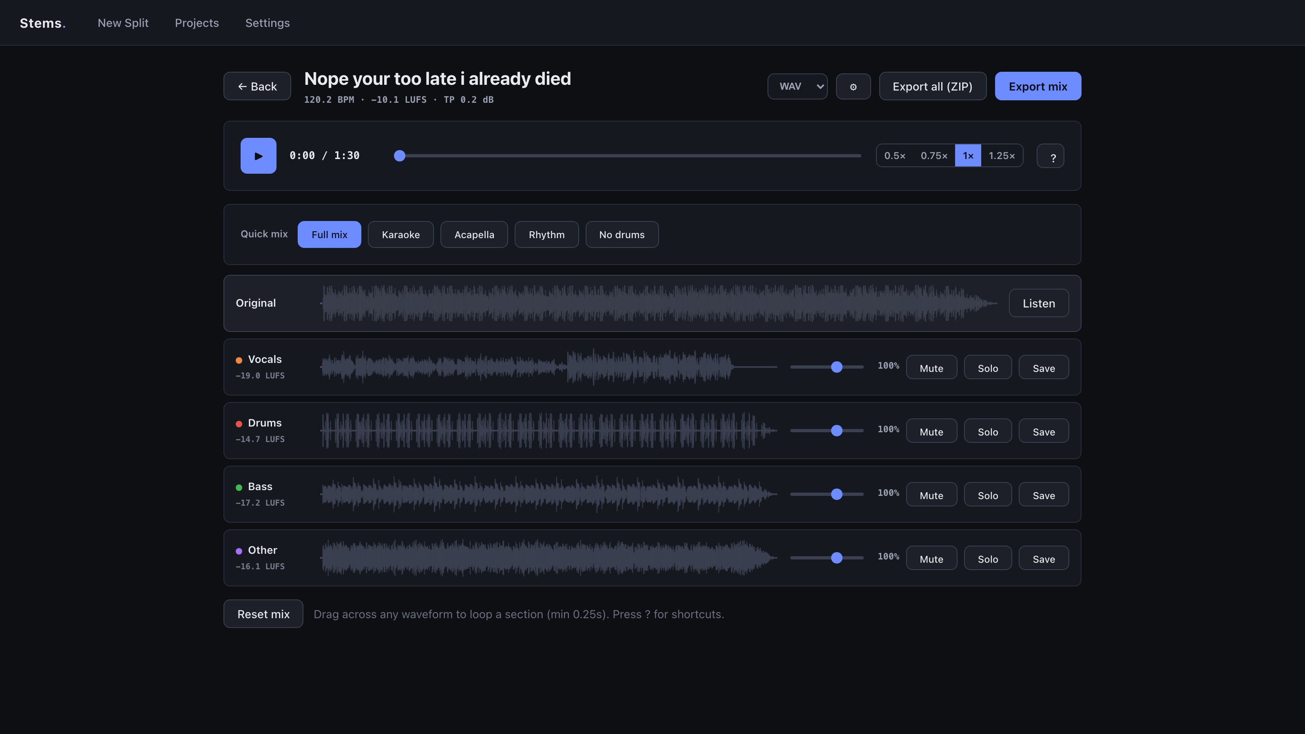Click the playback seek bar handle
The image size is (1305, 734).
pos(400,156)
